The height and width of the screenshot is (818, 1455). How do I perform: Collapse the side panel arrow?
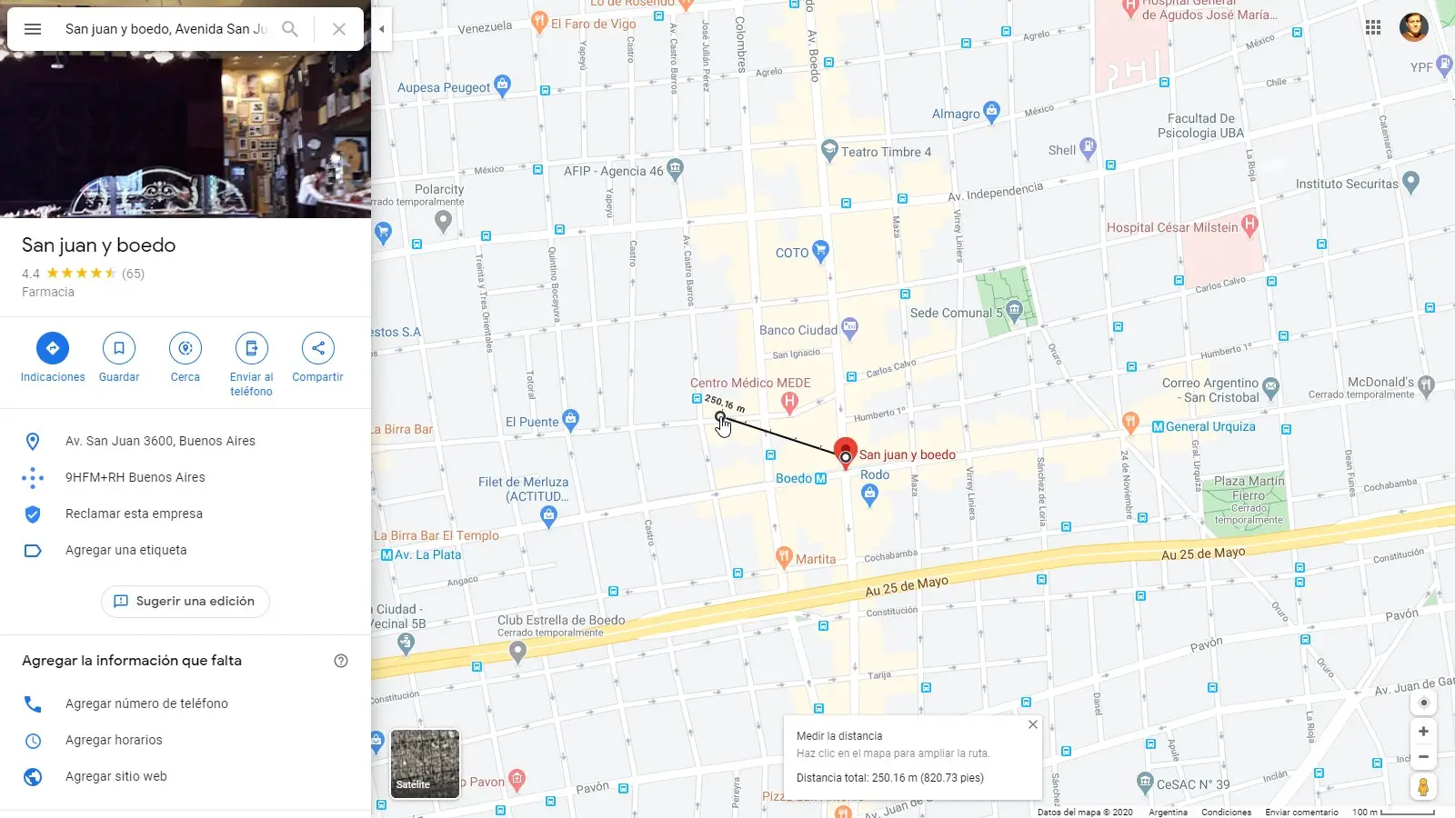(382, 29)
